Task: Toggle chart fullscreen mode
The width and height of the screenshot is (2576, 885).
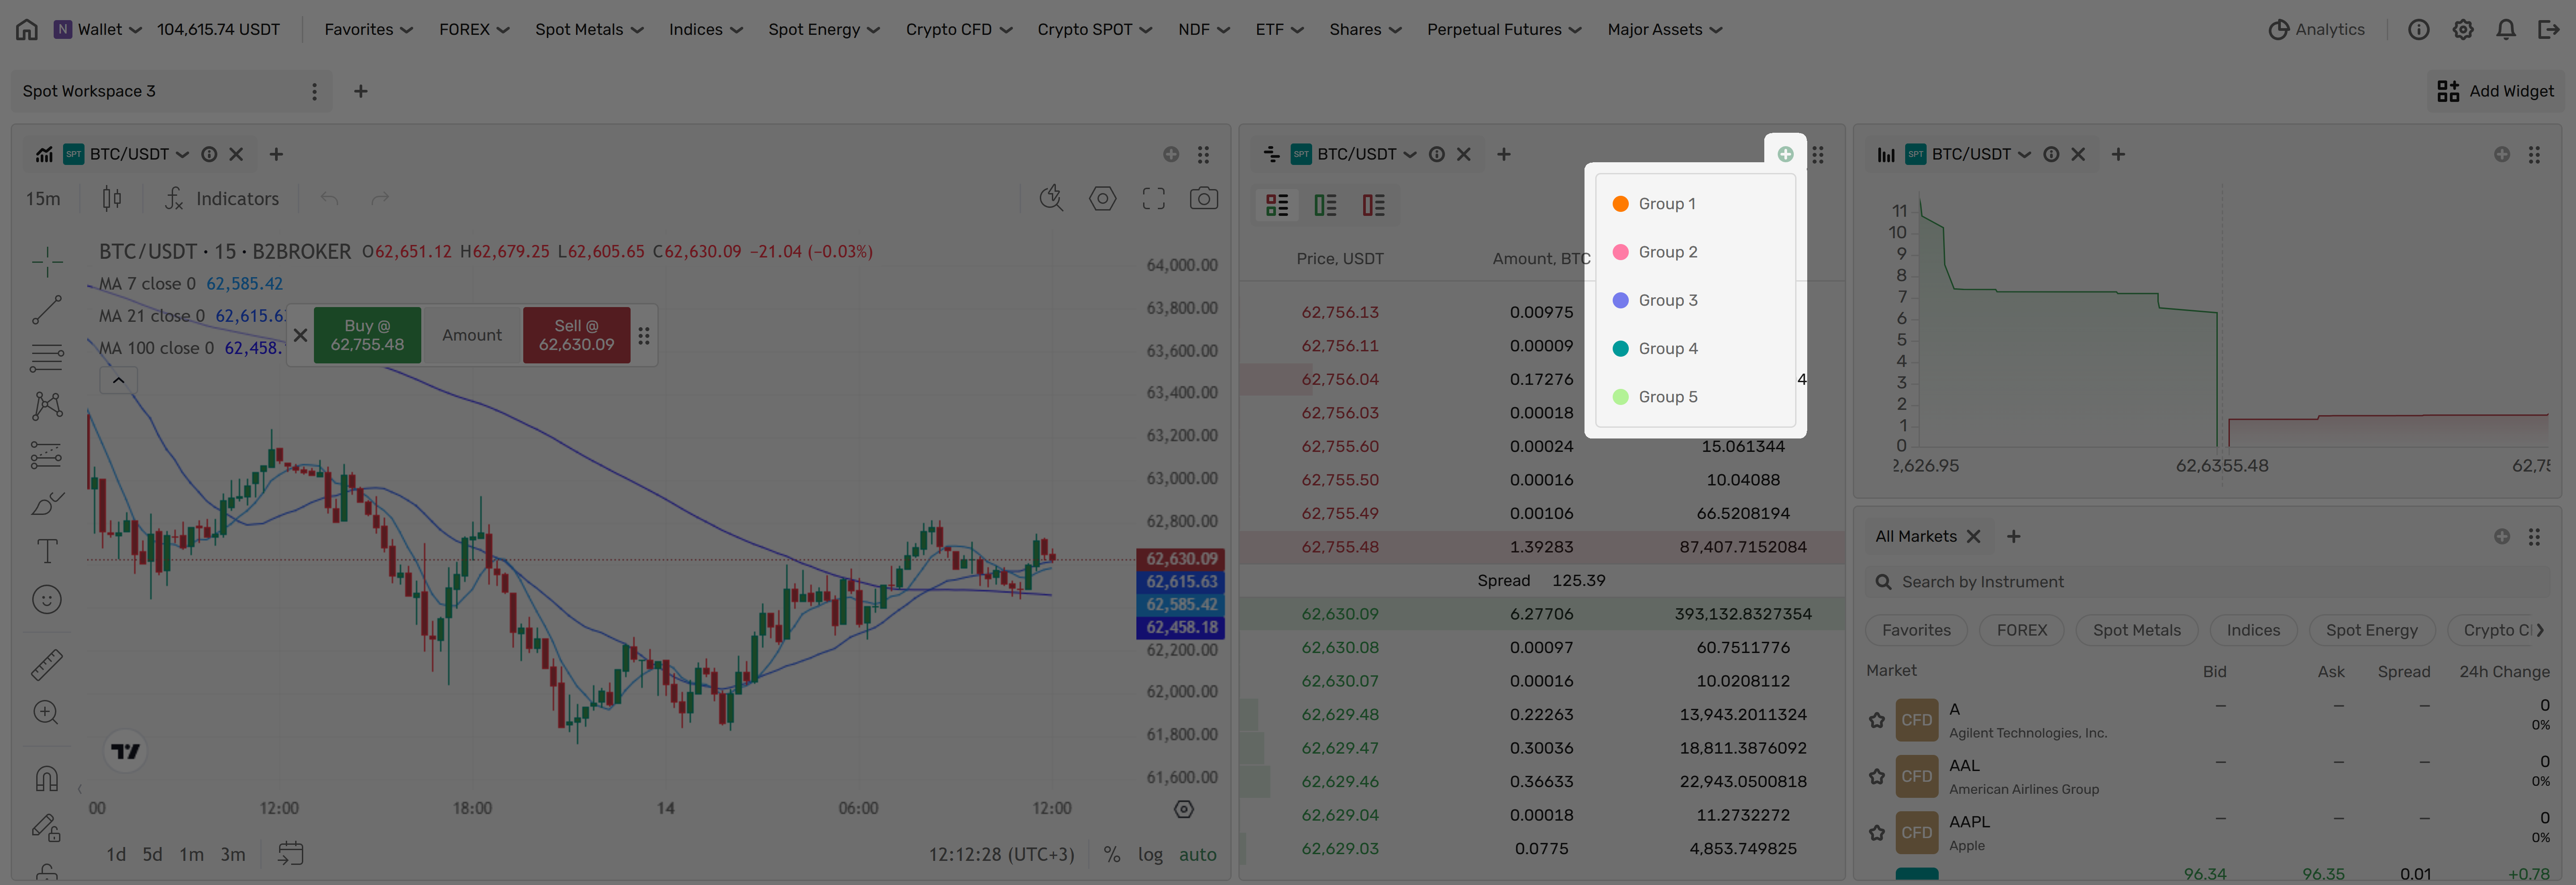Action: [x=1153, y=199]
